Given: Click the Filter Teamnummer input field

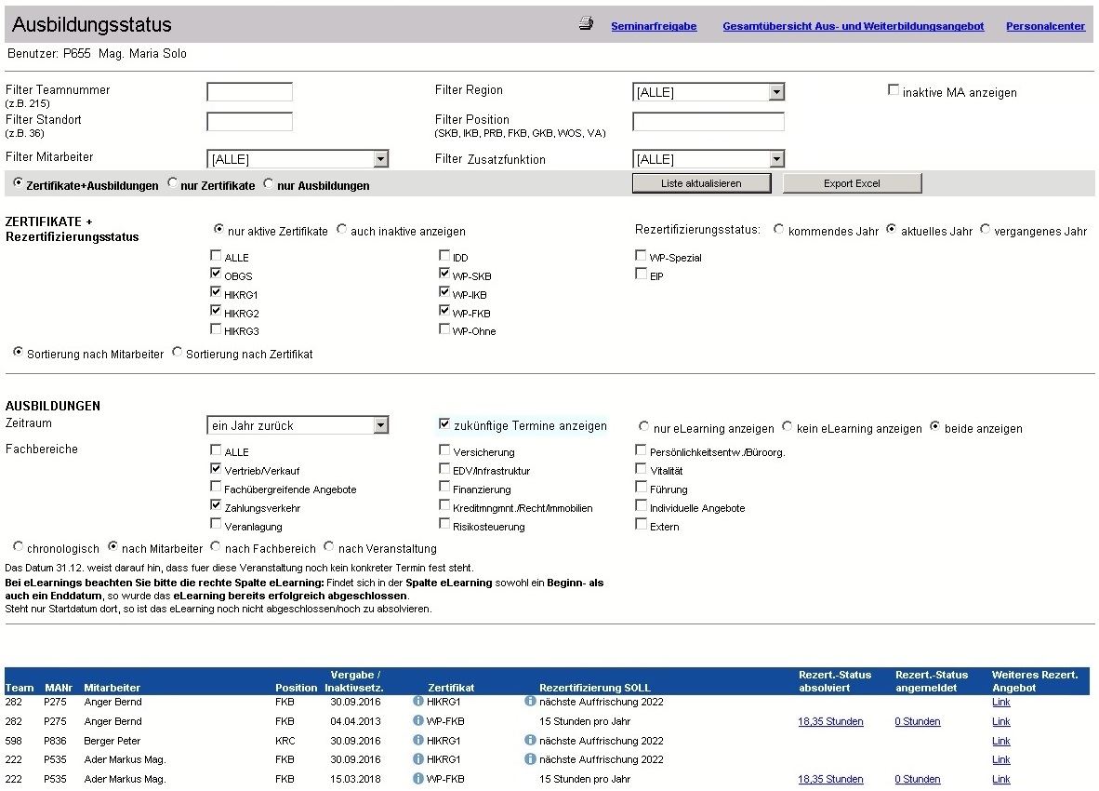Looking at the screenshot, I should click(249, 92).
